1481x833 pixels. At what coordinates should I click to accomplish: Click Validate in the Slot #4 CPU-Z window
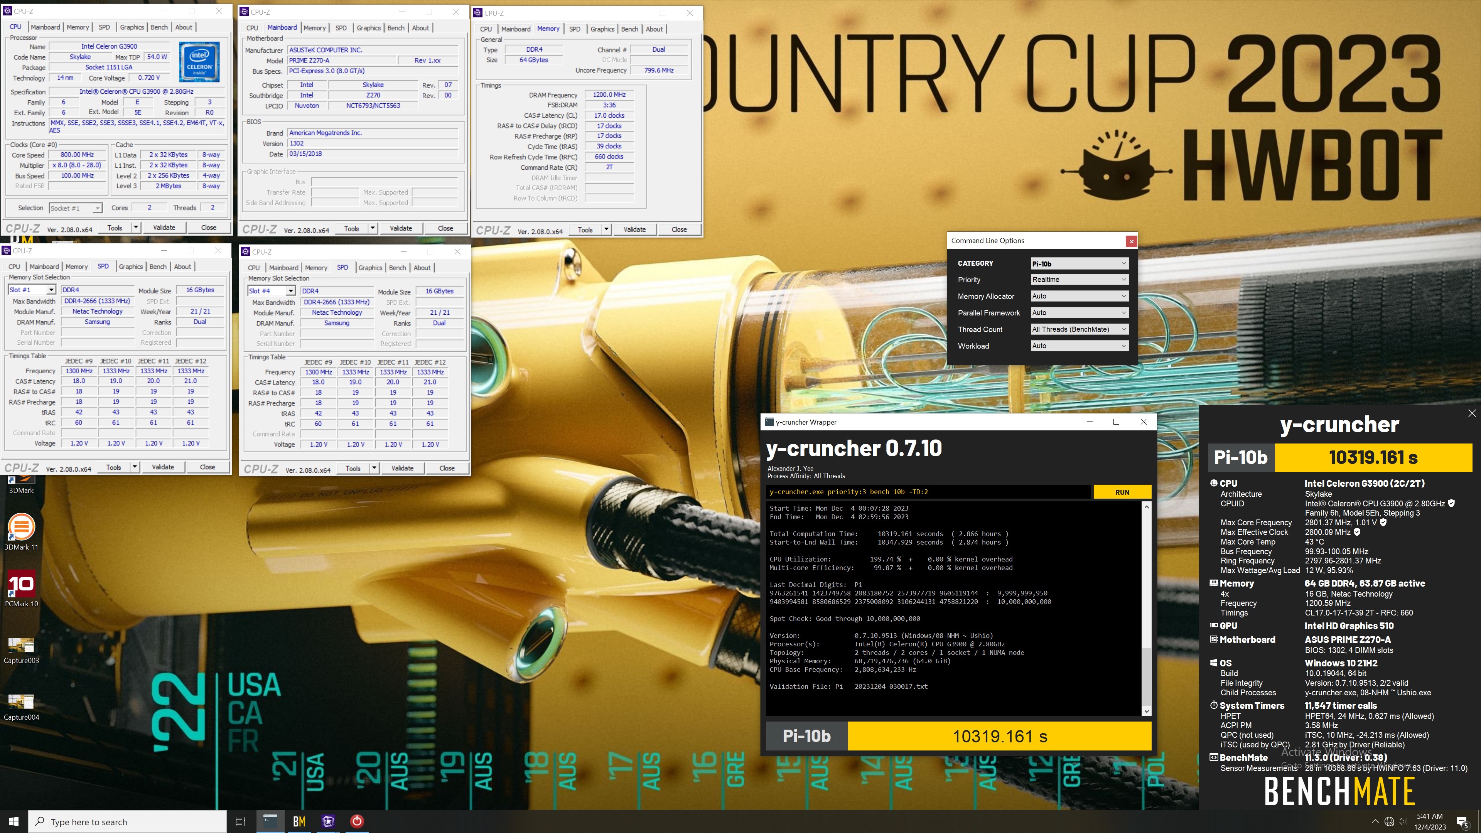(402, 469)
